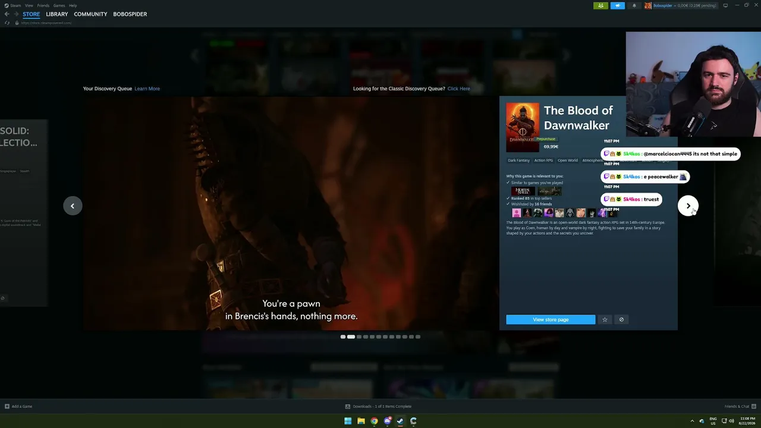Ignore this game with the block icon
Screen dimensions: 761x428
pos(621,320)
